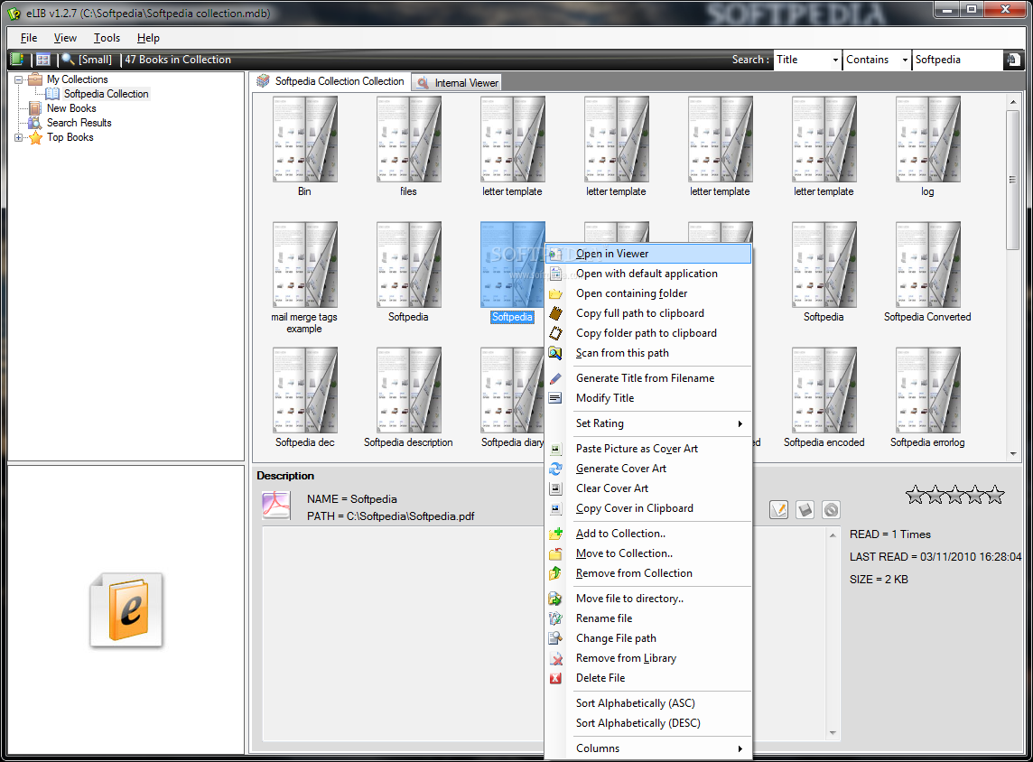The width and height of the screenshot is (1033, 762).
Task: Select Paste Picture as Cover Art
Action: (648, 449)
